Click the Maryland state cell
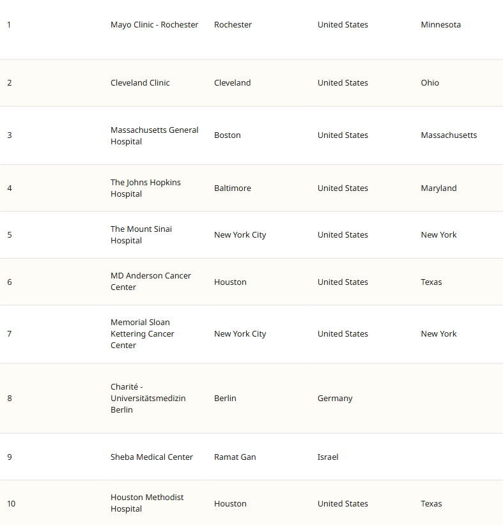Viewport: 503px width, 525px height. (x=438, y=188)
